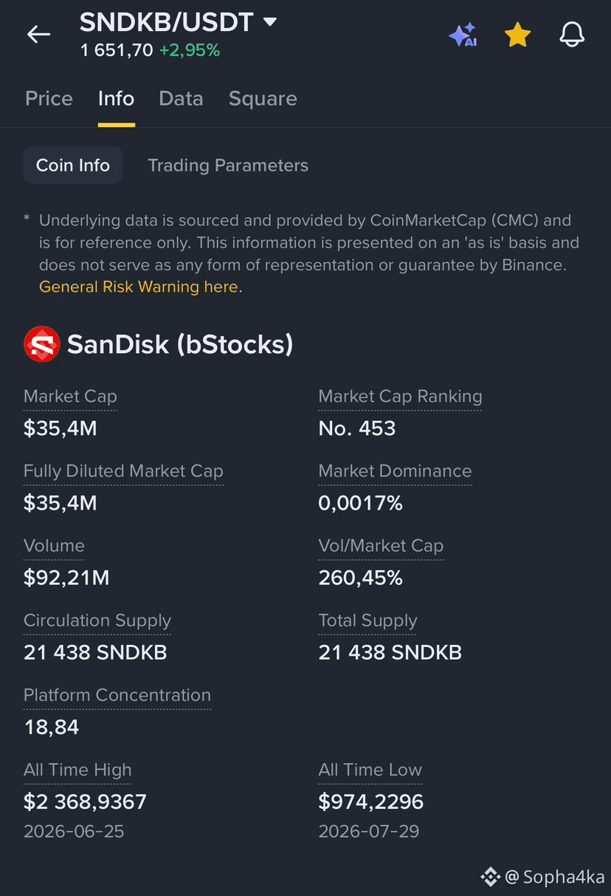Switch to the Price tab
Image resolution: width=611 pixels, height=896 pixels.
click(x=49, y=99)
